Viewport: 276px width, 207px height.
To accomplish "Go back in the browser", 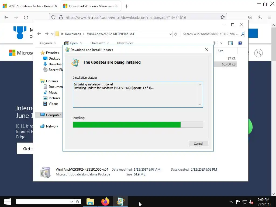I will [6, 18].
